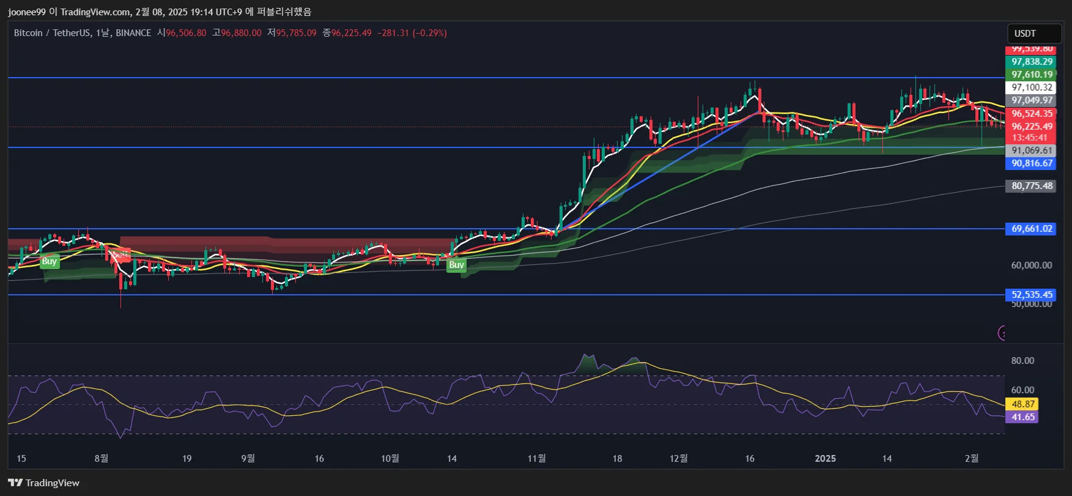Click the Bitcoin / TetherUS symbol title
Viewport: 1072px width, 496px height.
(x=53, y=33)
